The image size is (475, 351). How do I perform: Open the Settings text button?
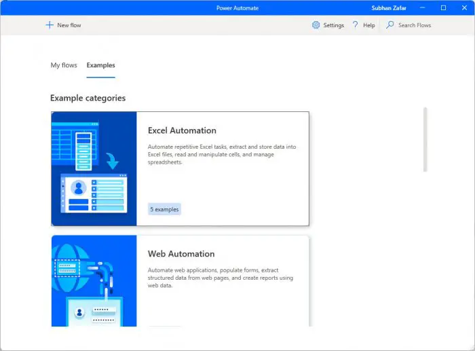coord(334,25)
